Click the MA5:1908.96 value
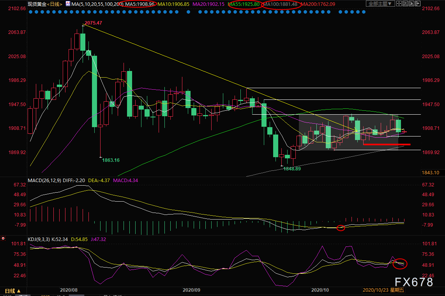Image resolution: width=445 pixels, height=296 pixels. [140, 4]
